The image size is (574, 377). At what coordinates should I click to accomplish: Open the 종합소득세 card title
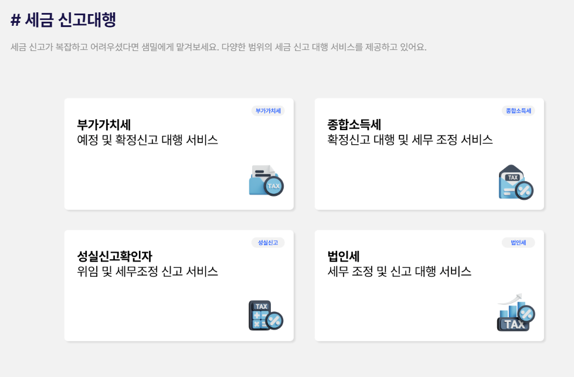(x=354, y=125)
